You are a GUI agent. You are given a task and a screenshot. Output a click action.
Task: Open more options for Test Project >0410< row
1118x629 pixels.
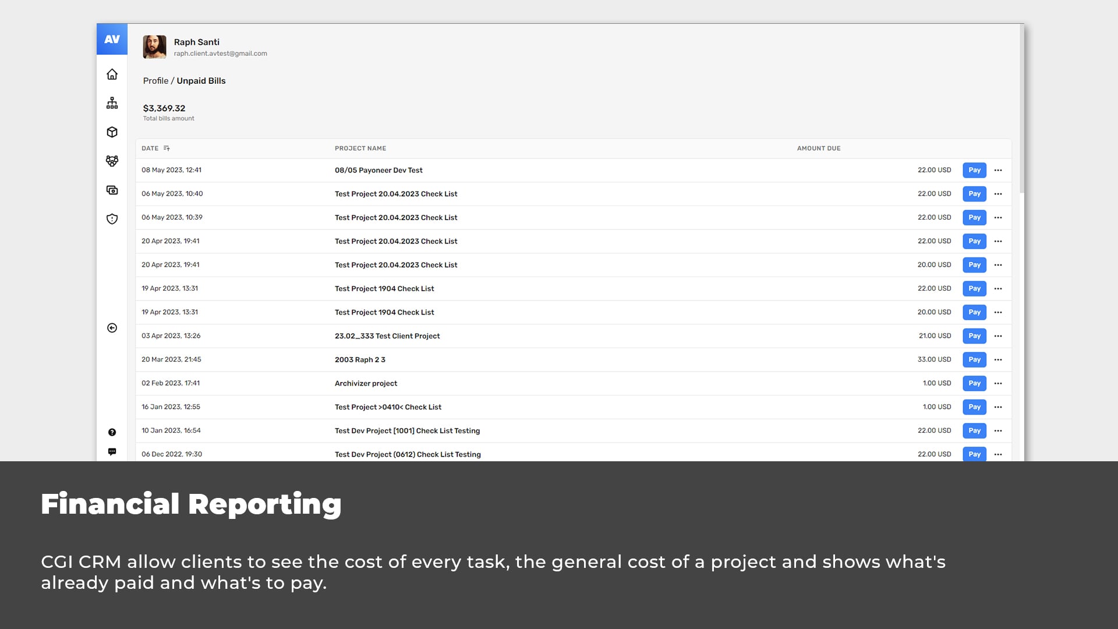(998, 407)
